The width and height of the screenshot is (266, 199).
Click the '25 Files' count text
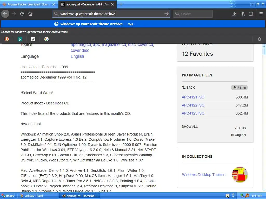pyautogui.click(x=240, y=128)
